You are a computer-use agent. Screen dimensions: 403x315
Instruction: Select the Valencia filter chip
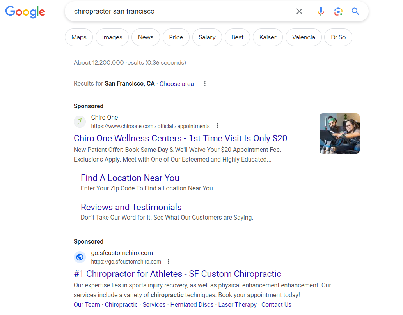(304, 37)
